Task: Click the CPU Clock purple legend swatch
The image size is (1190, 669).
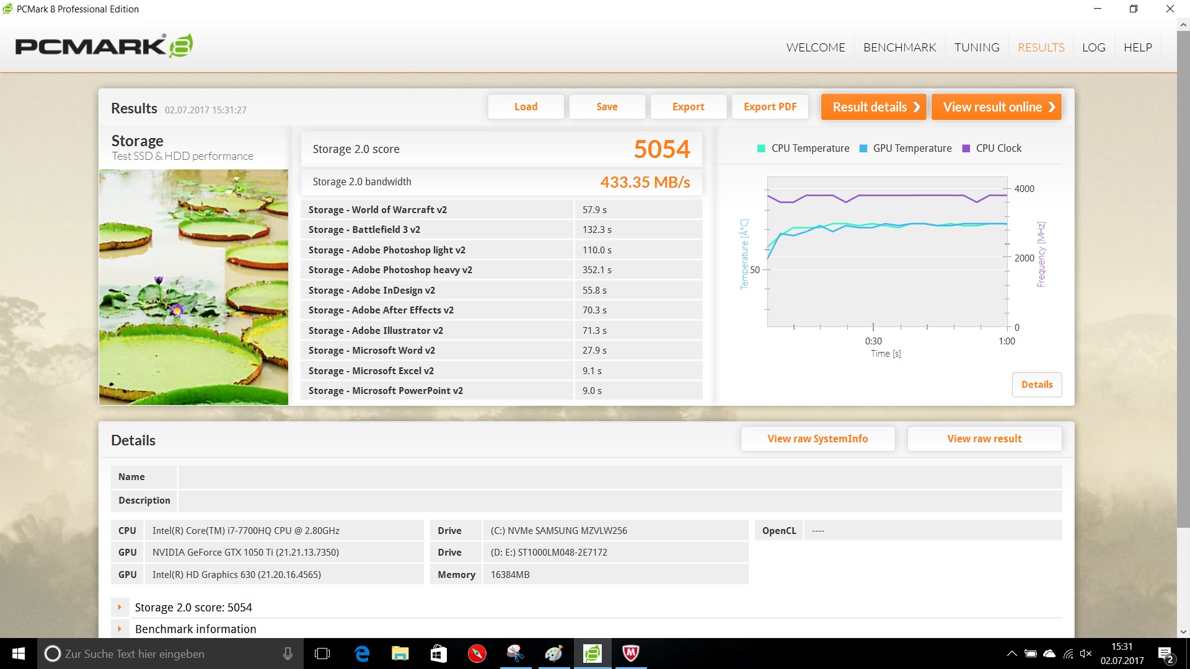Action: (x=966, y=149)
